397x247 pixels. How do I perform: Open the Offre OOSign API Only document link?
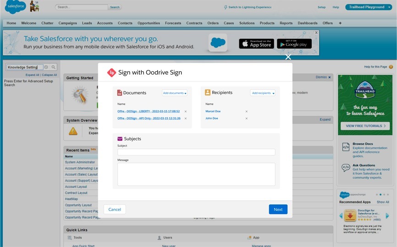pyautogui.click(x=149, y=118)
